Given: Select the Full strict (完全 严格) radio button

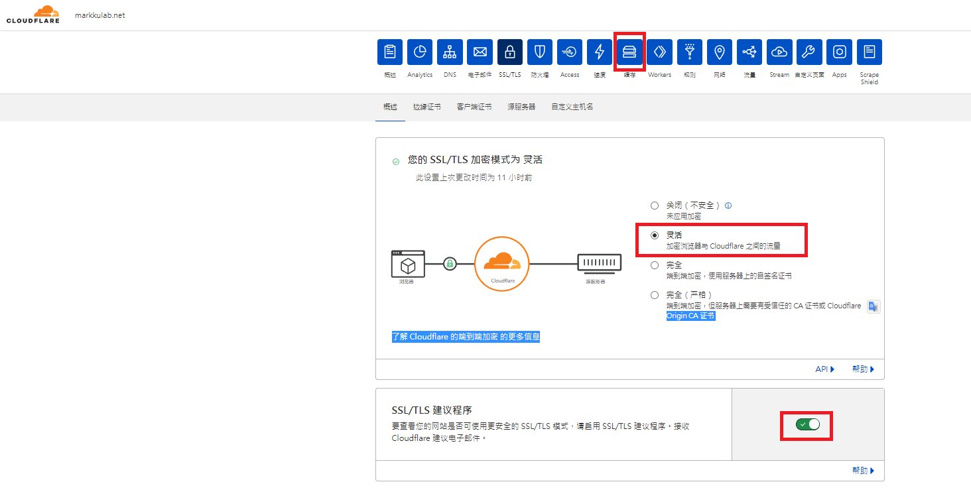Looking at the screenshot, I should point(655,295).
